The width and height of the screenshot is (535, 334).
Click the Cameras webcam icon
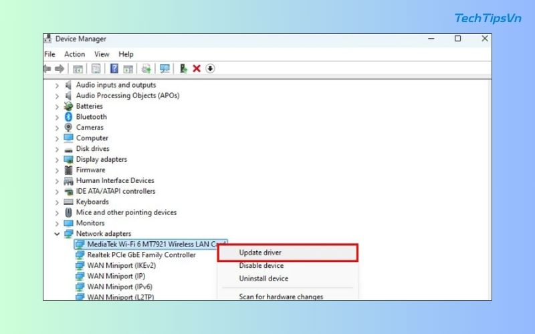(69, 128)
